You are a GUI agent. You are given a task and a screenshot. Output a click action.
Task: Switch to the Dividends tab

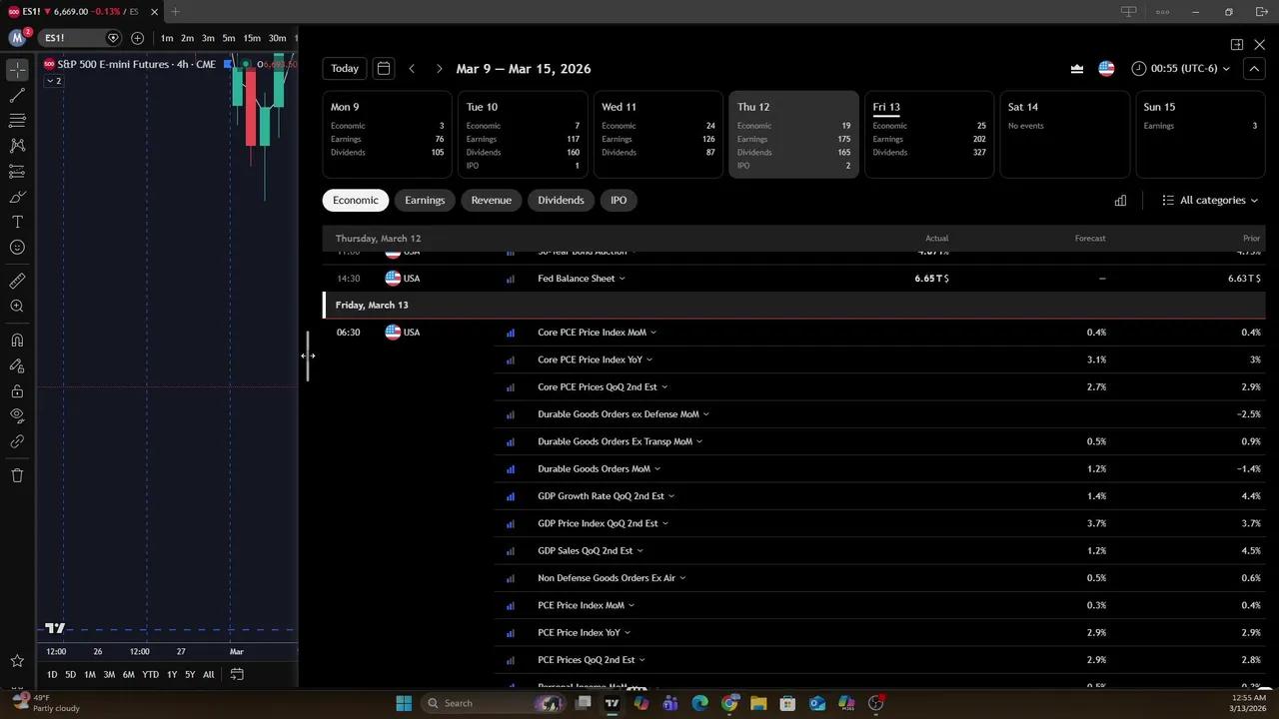click(561, 201)
